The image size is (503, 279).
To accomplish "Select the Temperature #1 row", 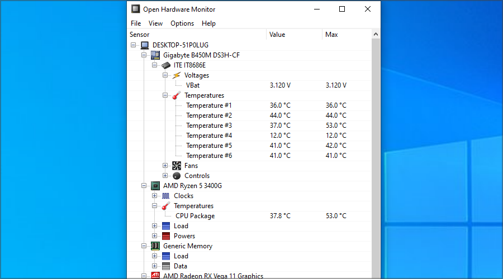I will coord(249,105).
